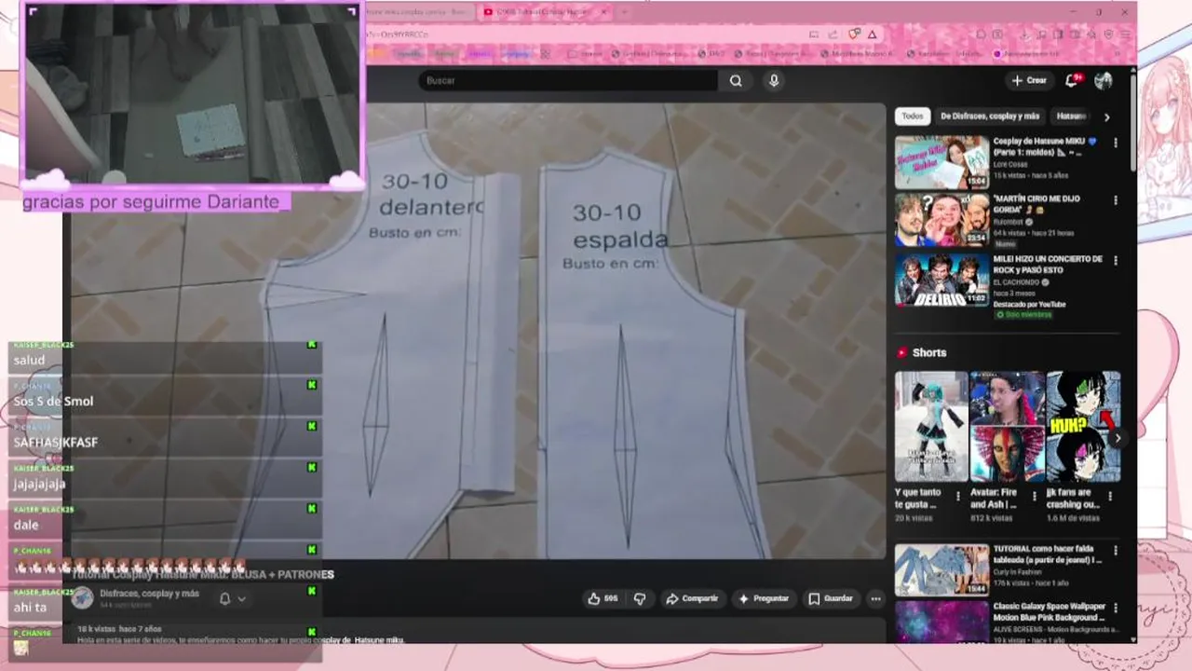Image resolution: width=1192 pixels, height=671 pixels.
Task: Open the 'Avatar: Fire and Ash' short
Action: (x=1007, y=427)
